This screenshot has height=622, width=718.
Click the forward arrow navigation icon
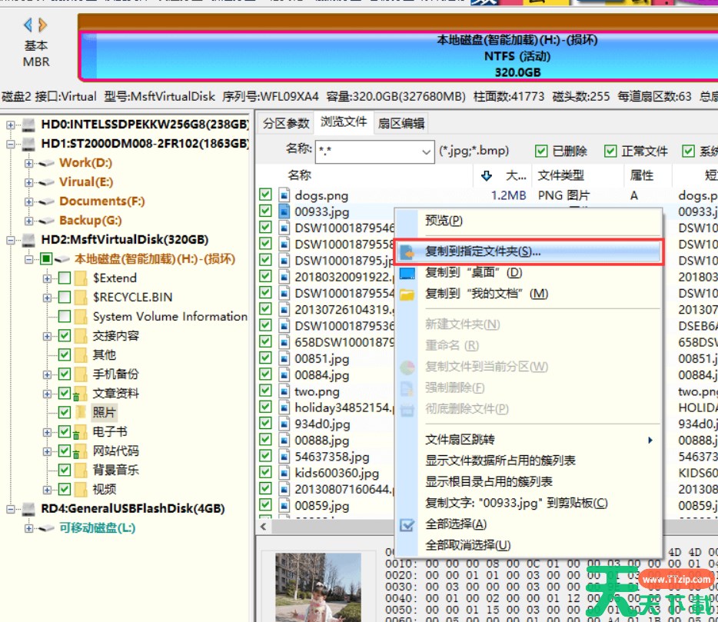42,25
